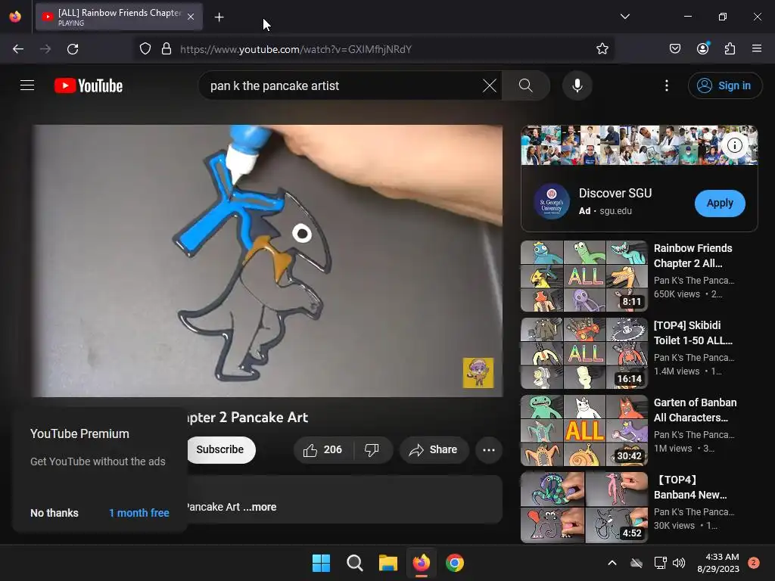Open Firefox account icon

703,48
